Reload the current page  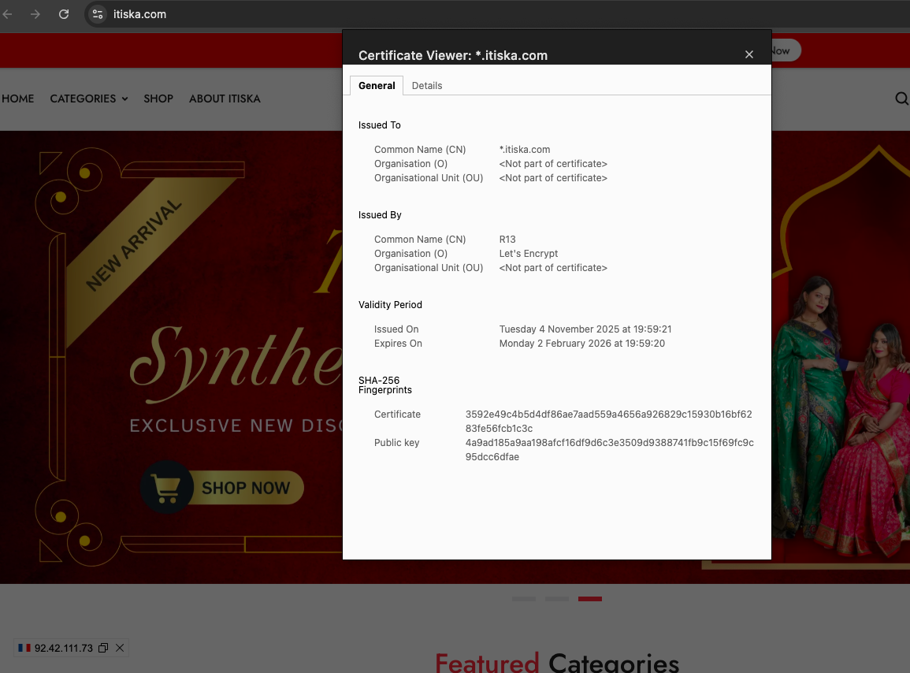(x=64, y=14)
